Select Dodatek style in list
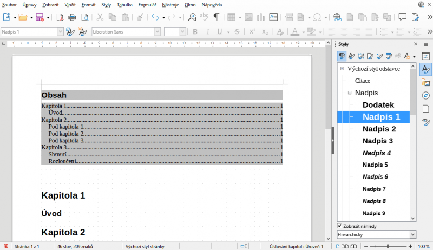 click(x=378, y=105)
